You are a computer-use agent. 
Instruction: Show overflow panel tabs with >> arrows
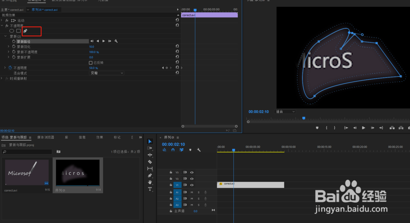[140, 137]
